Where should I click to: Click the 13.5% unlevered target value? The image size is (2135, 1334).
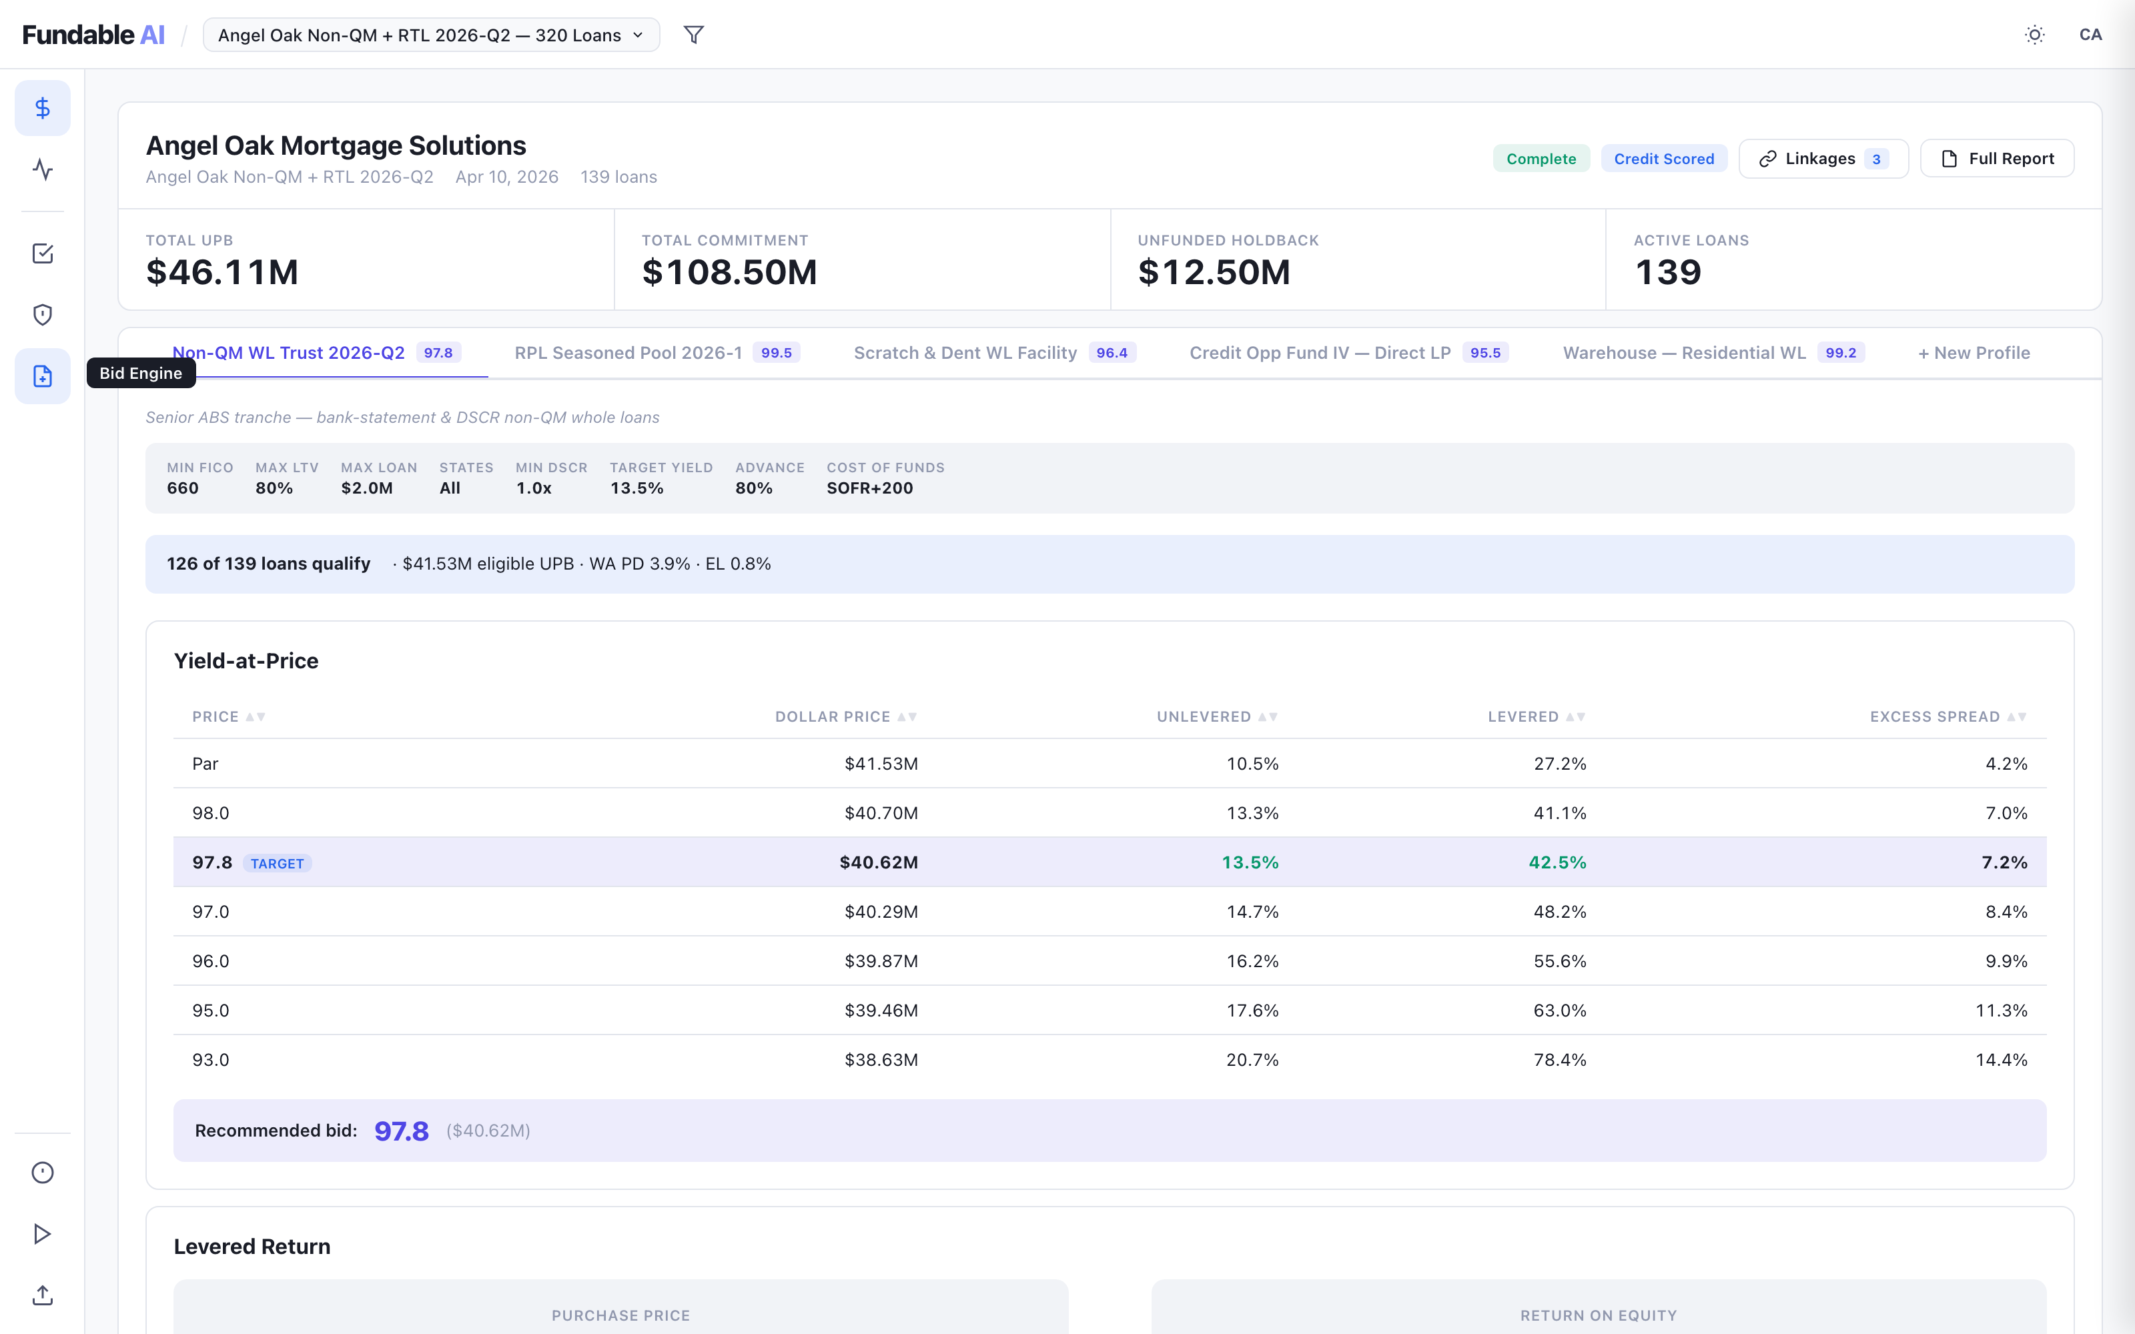[x=1250, y=862]
